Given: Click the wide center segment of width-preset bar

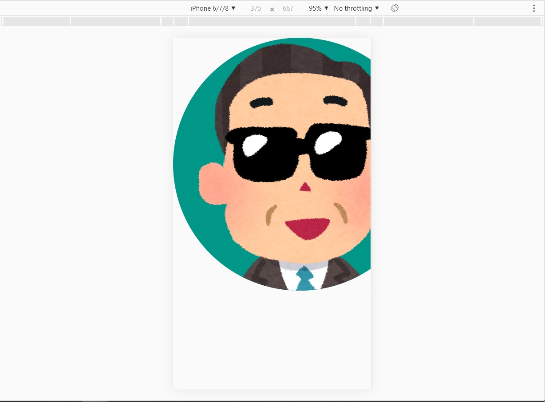Looking at the screenshot, I should click(272, 21).
